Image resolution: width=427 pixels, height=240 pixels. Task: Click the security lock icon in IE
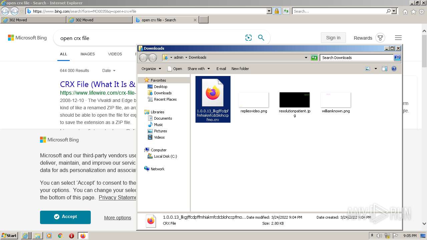pyautogui.click(x=277, y=11)
